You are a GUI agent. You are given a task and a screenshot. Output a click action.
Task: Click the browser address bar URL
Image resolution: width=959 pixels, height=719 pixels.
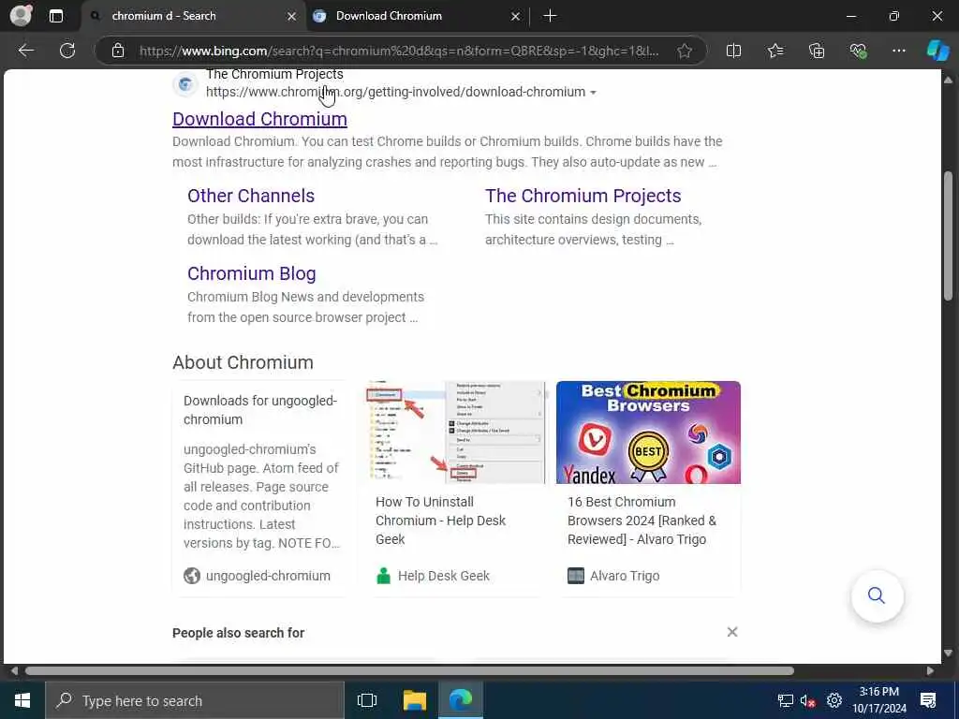(x=399, y=51)
